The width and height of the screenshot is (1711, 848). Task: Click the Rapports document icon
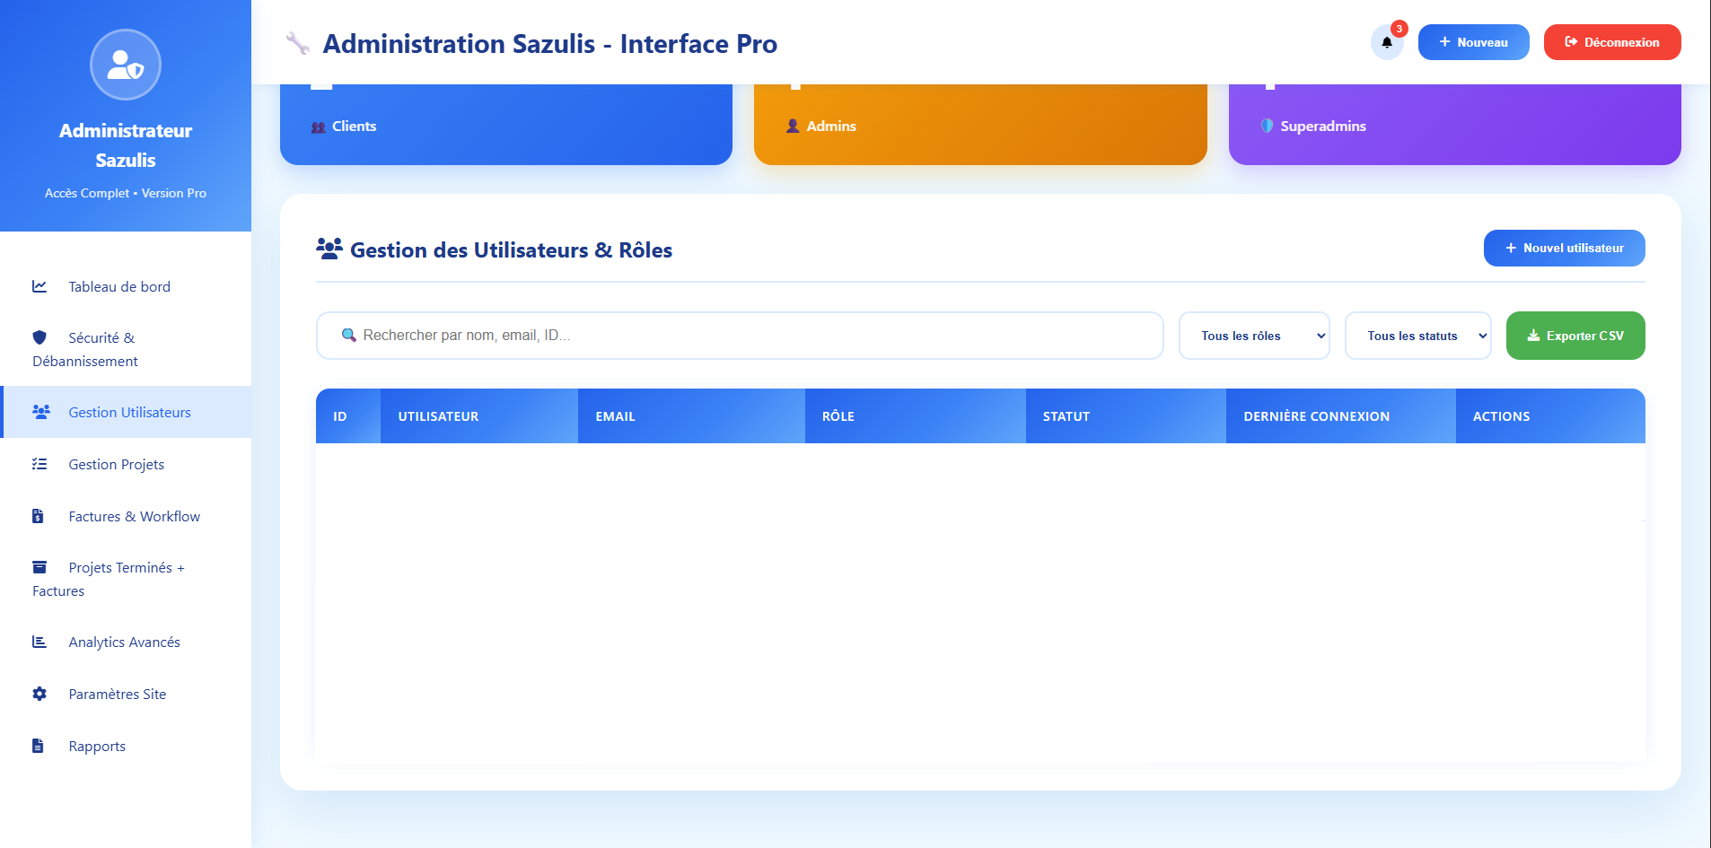(39, 746)
